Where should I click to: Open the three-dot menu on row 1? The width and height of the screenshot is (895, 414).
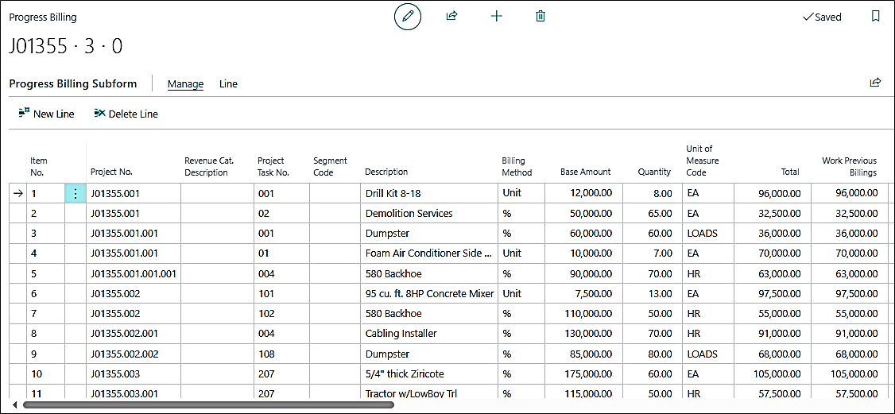(x=76, y=193)
